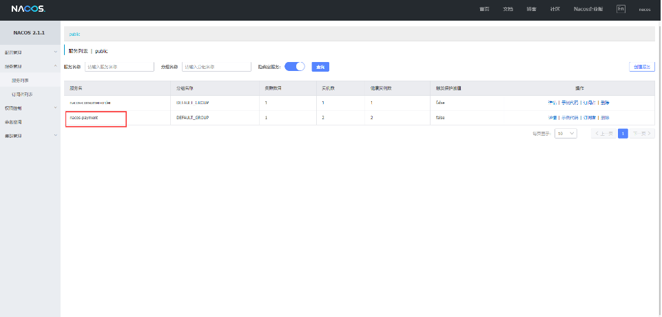This screenshot has height=317, width=662.
Task: Open 订阅者 for nacos-consumer-order row
Action: pyautogui.click(x=589, y=103)
